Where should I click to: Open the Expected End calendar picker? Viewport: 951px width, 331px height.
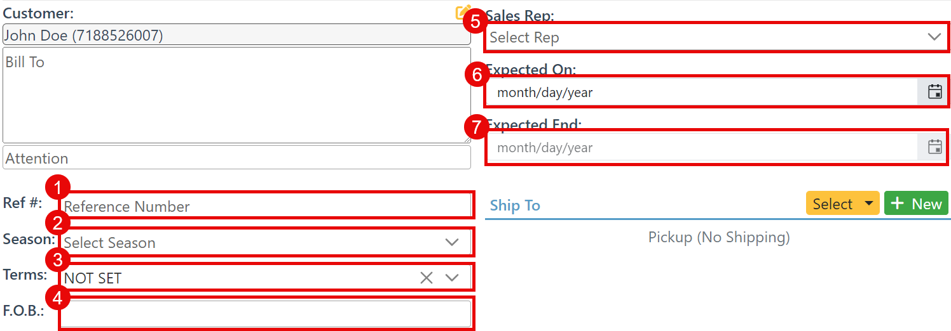[934, 148]
